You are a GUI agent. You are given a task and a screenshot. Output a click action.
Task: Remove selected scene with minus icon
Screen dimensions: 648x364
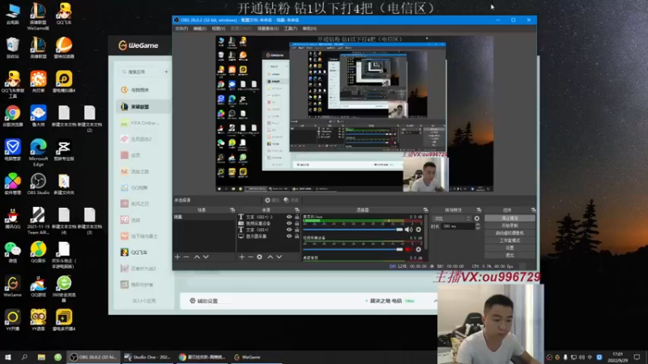coord(186,256)
